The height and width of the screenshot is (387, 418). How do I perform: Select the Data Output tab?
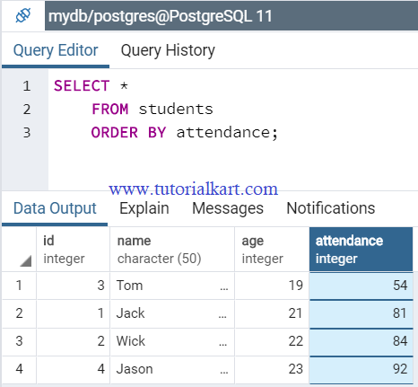point(55,208)
